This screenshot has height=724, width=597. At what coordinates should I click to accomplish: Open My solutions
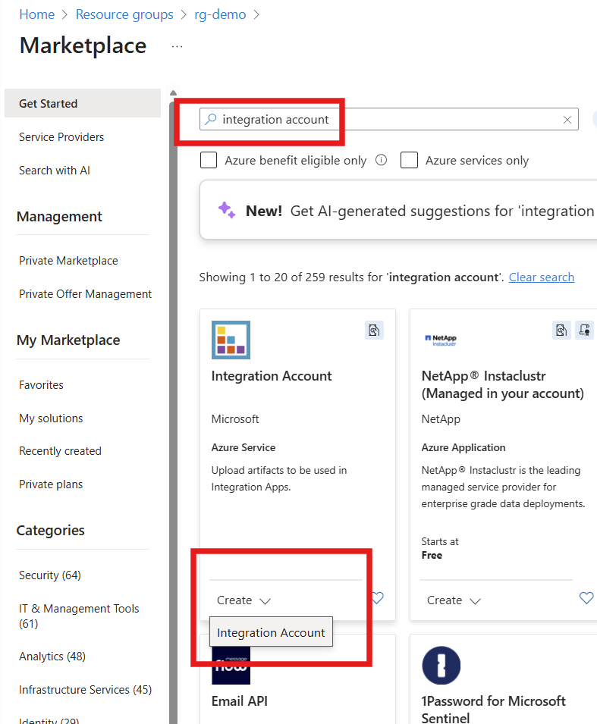51,418
